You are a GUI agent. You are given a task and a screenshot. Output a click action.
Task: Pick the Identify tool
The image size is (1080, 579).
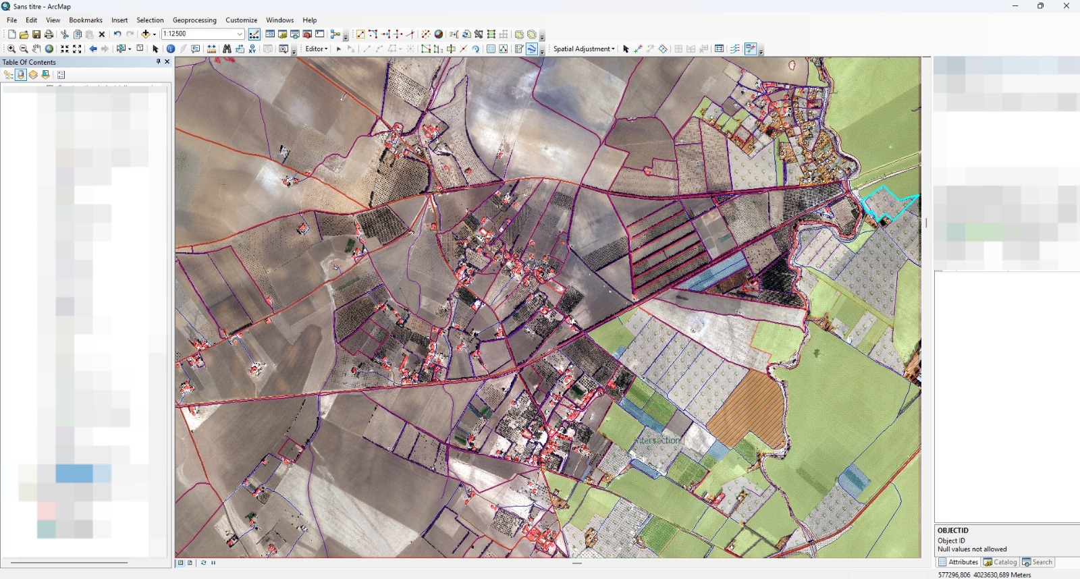point(171,49)
